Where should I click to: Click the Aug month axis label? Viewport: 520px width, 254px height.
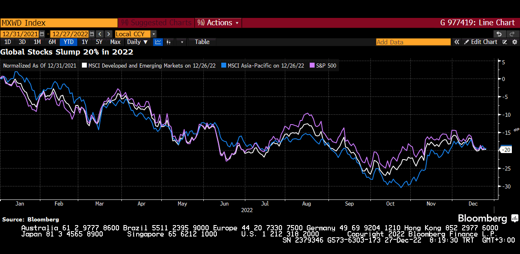click(x=306, y=204)
